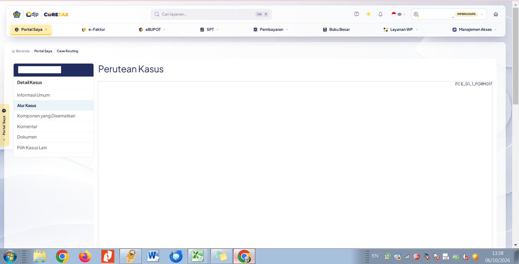This screenshot has height=264, width=519.
Task: Open the ID language dropdown
Action: coord(399,14)
